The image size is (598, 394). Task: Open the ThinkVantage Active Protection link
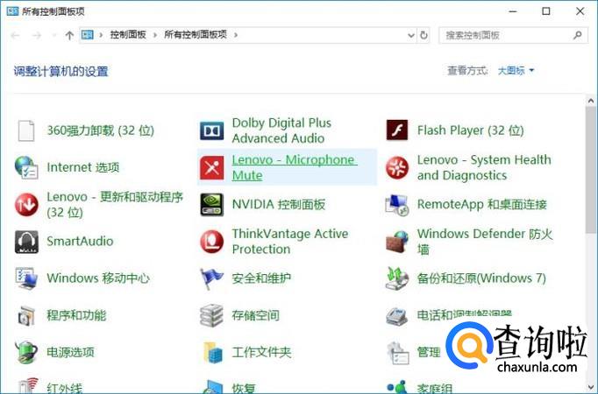(x=290, y=242)
